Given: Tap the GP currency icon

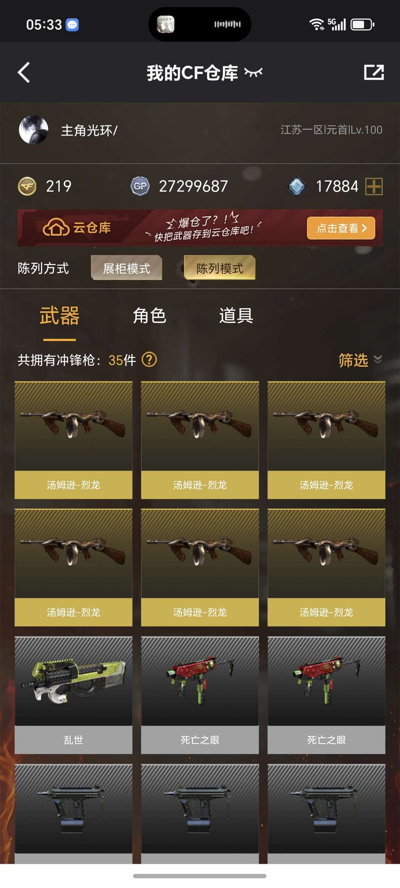Looking at the screenshot, I should (140, 186).
